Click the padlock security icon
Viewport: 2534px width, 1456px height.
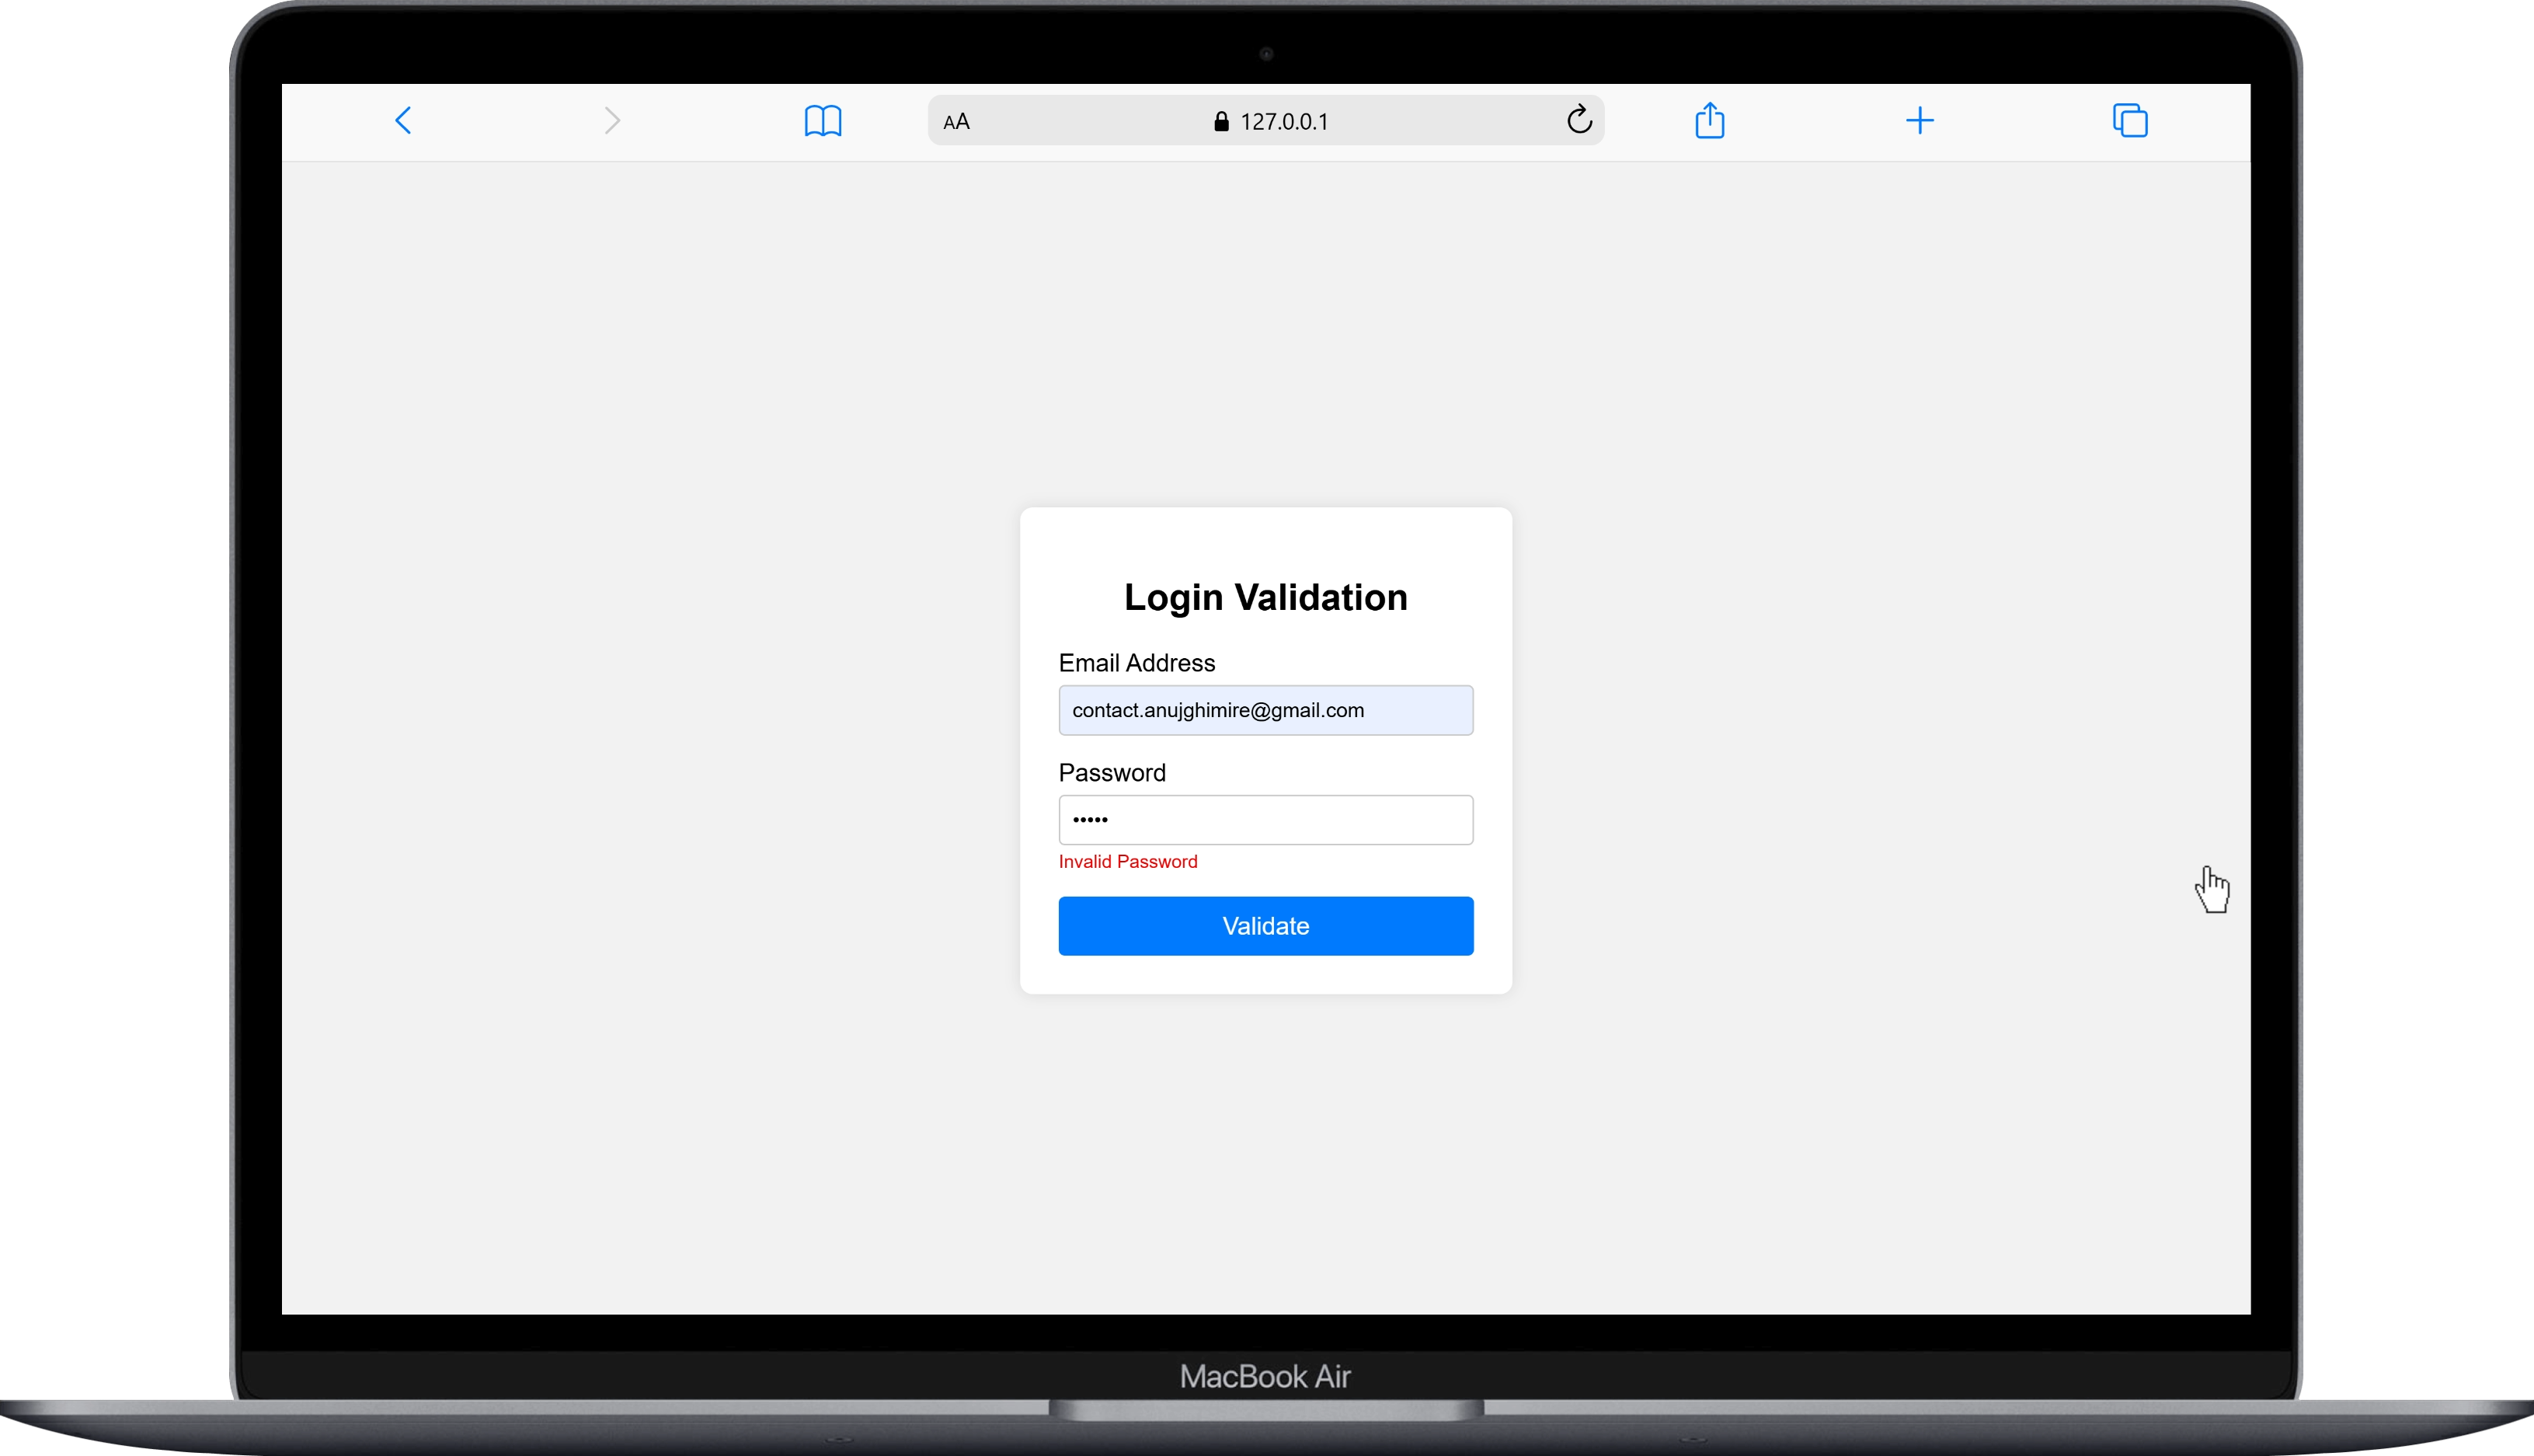tap(1220, 120)
